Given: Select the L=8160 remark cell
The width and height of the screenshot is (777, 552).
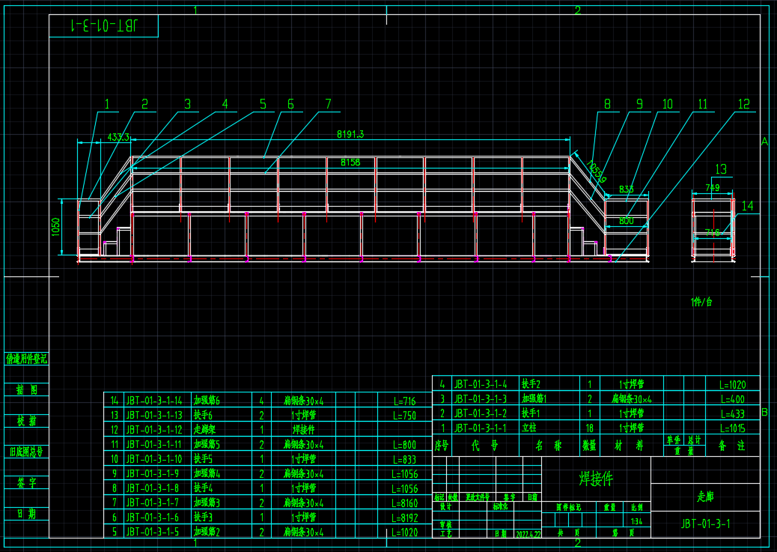Looking at the screenshot, I should coord(405,503).
